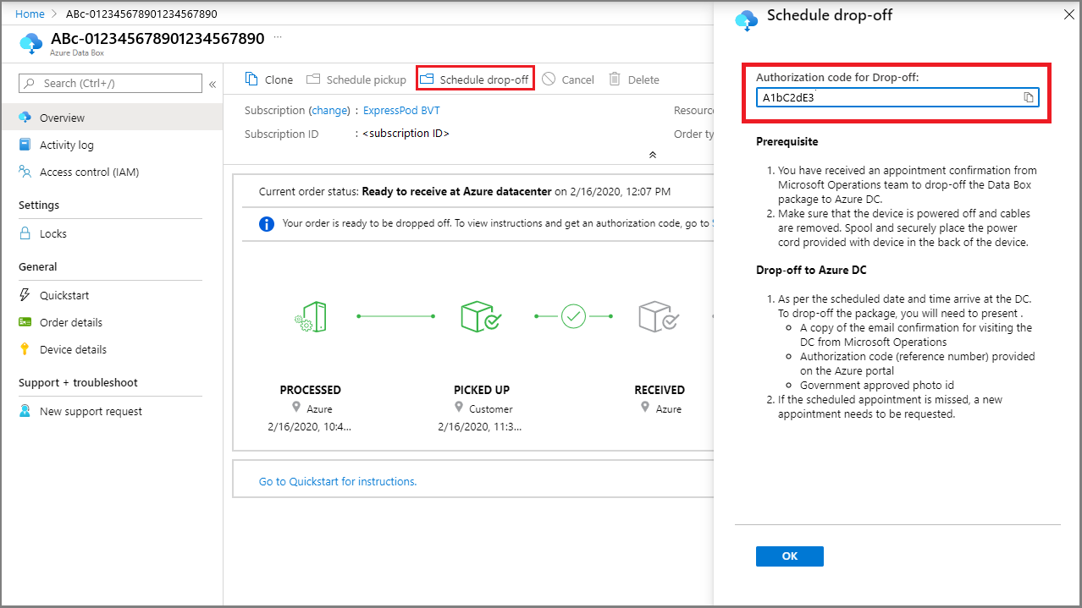Click the location pin under PROCESSED
The height and width of the screenshot is (608, 1082).
tap(296, 408)
